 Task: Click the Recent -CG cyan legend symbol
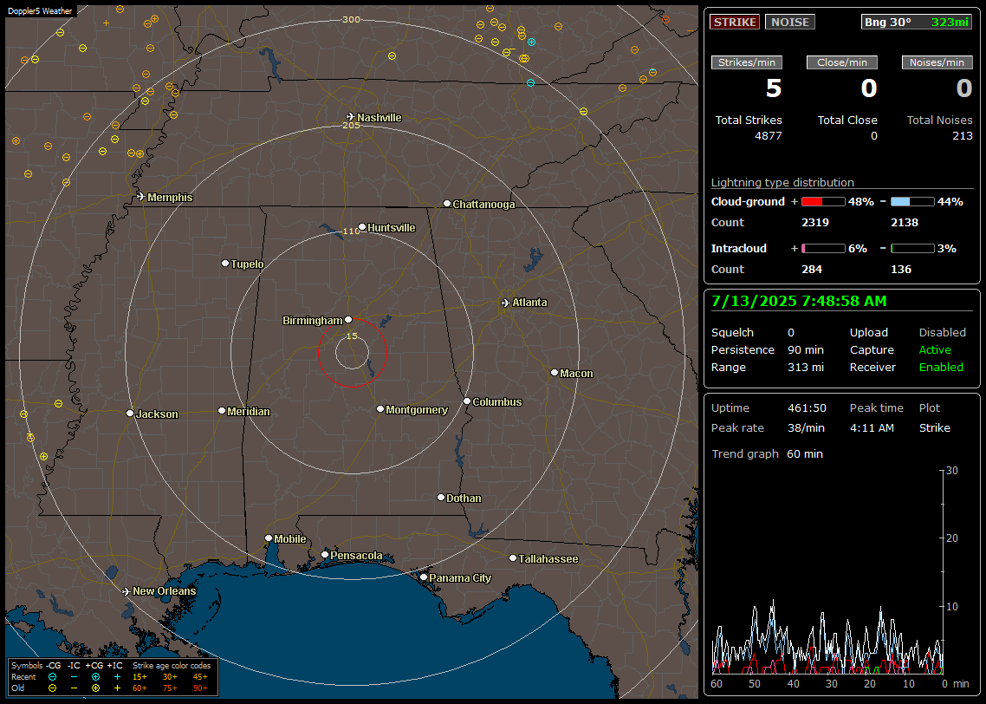click(x=53, y=677)
